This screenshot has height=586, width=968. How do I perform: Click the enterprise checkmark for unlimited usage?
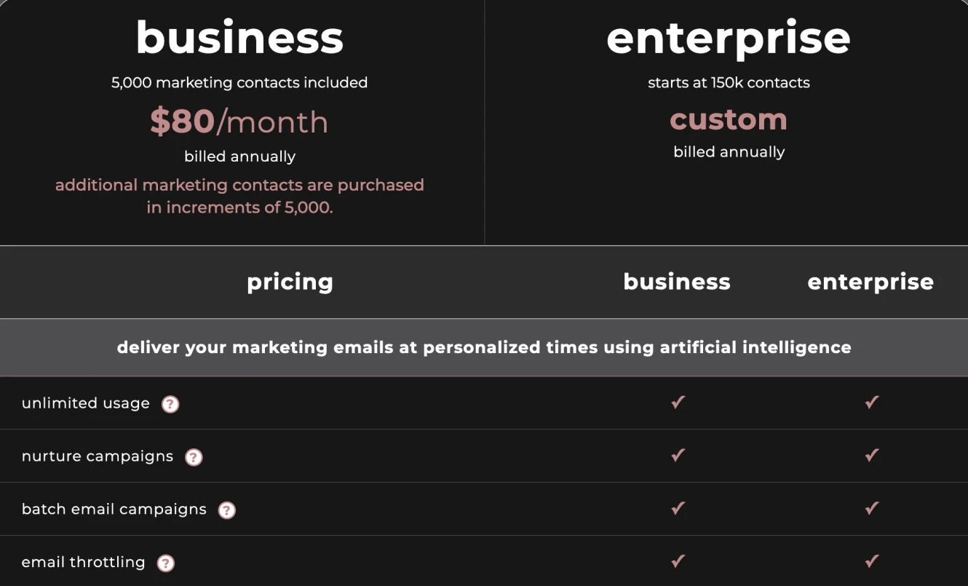click(x=871, y=403)
